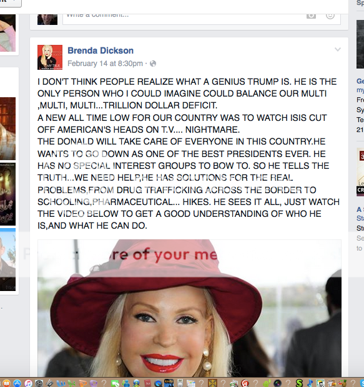The image size is (364, 387).
Task: Open the Dictionary app in the dock
Action: click(147, 383)
